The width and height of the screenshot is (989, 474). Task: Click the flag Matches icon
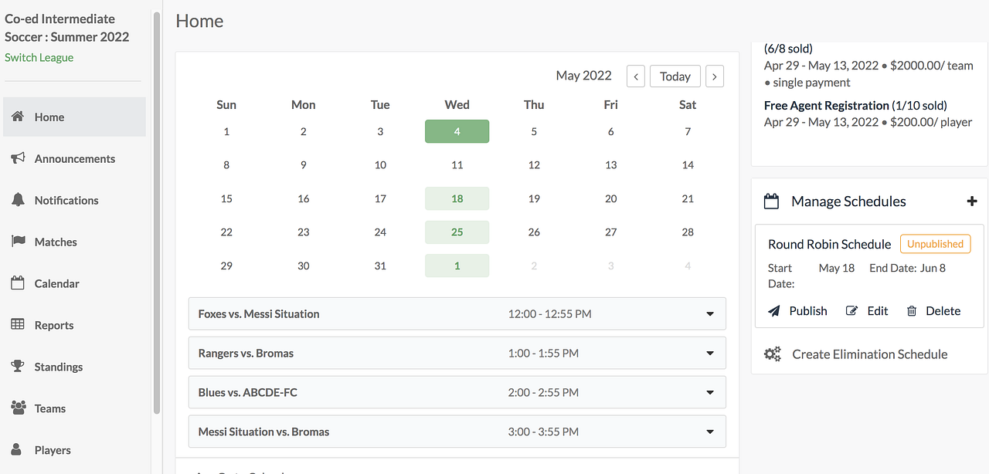click(x=18, y=242)
